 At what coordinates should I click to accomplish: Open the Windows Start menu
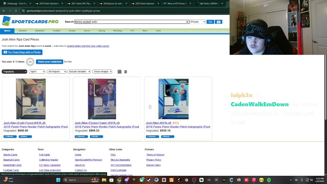[58, 180]
